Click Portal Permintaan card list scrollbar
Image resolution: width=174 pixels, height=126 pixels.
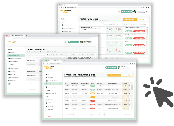click(148, 32)
